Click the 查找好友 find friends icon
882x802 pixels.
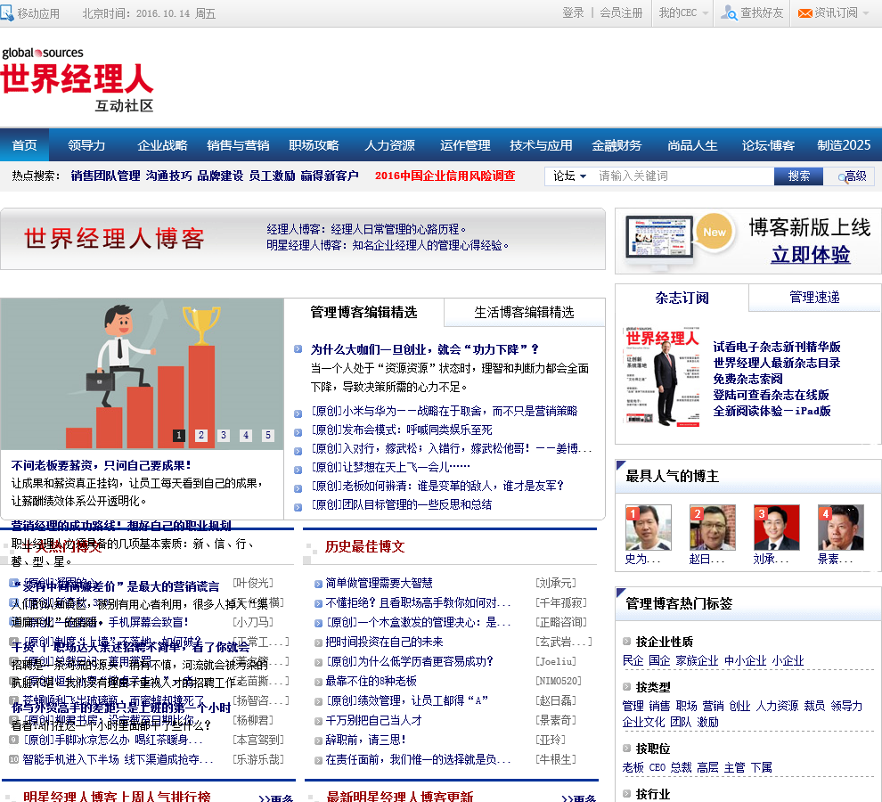[730, 12]
